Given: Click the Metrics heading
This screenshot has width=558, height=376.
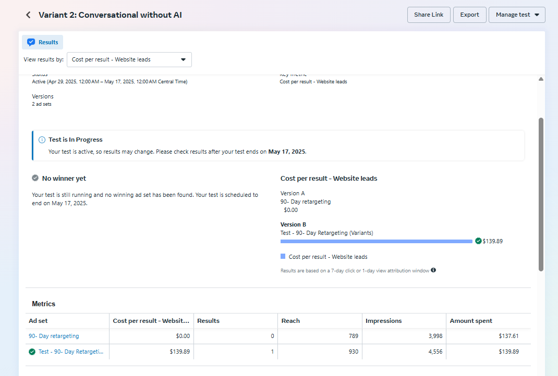Looking at the screenshot, I should point(43,304).
